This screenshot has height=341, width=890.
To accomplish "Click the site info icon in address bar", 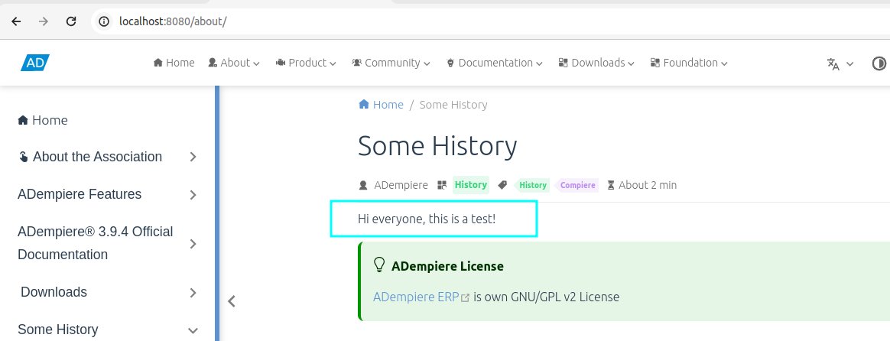I will click(x=103, y=21).
